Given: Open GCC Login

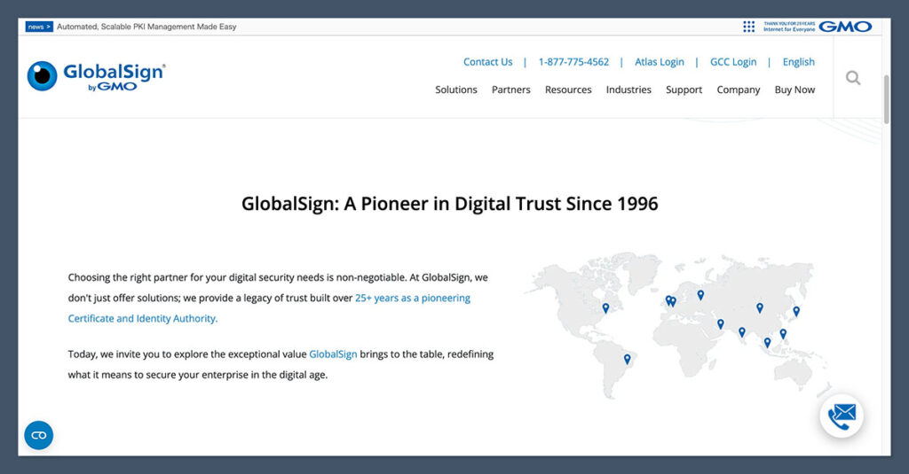Looking at the screenshot, I should click(733, 62).
